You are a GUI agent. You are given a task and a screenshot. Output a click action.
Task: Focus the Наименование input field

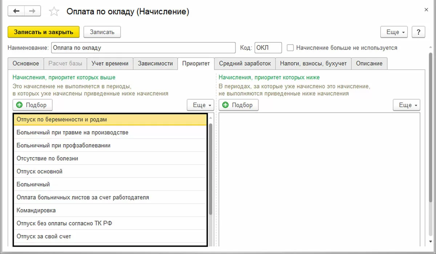pyautogui.click(x=144, y=48)
